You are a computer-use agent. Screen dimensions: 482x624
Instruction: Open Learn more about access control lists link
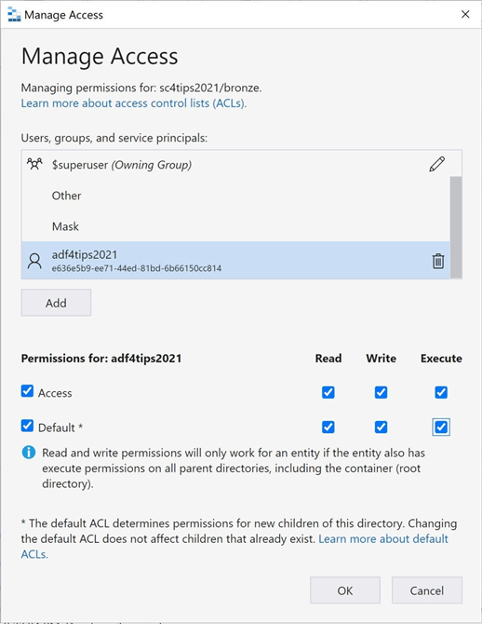(x=134, y=103)
